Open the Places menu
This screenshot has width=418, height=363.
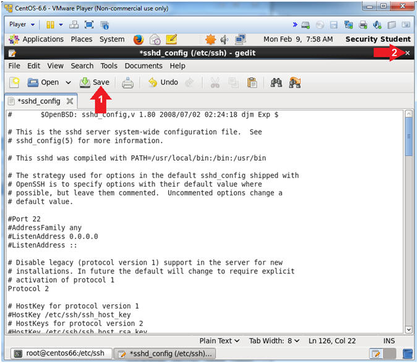pos(82,40)
